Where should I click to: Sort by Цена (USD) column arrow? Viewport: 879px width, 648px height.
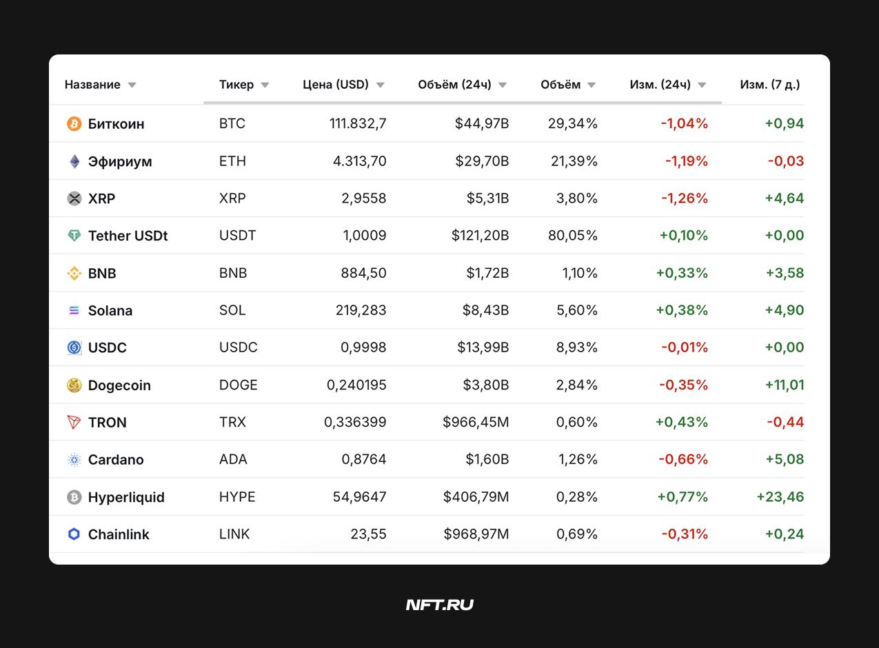pyautogui.click(x=380, y=85)
